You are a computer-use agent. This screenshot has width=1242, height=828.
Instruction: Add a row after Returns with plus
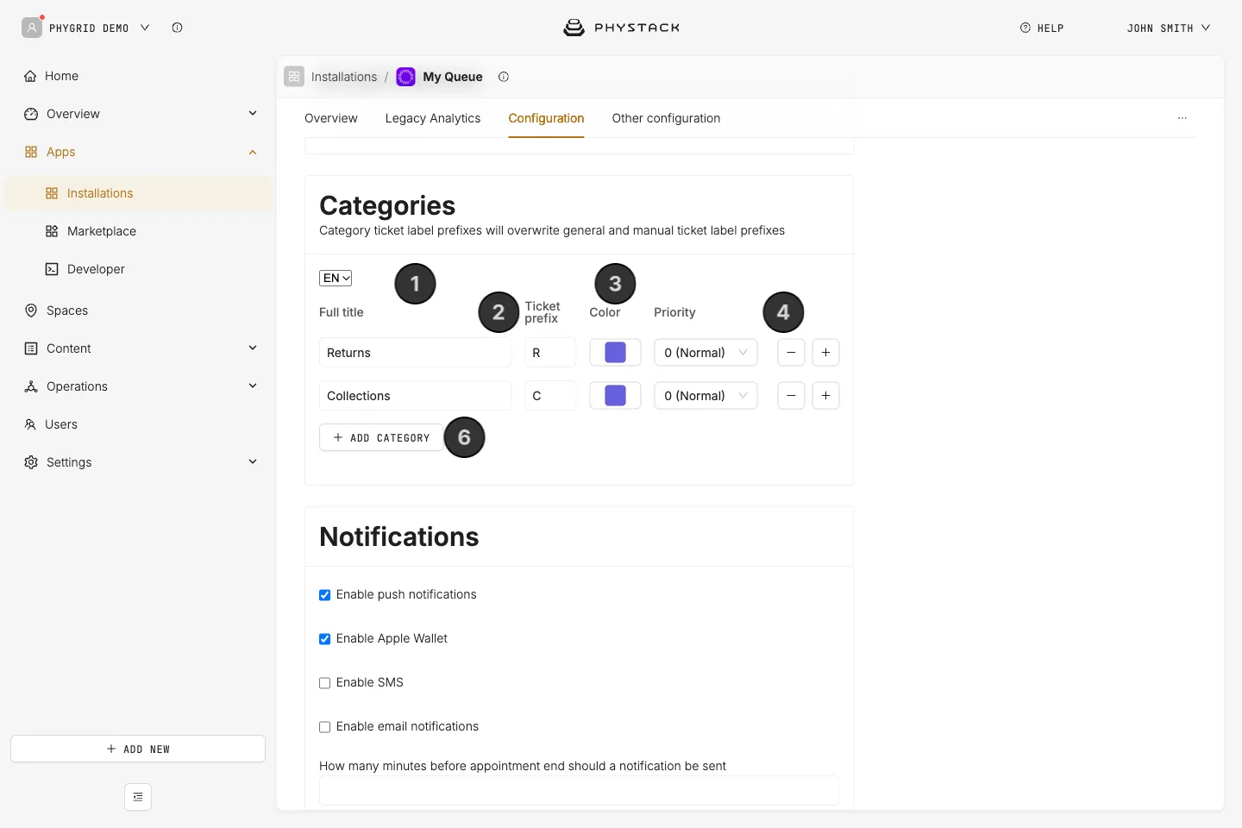point(825,353)
